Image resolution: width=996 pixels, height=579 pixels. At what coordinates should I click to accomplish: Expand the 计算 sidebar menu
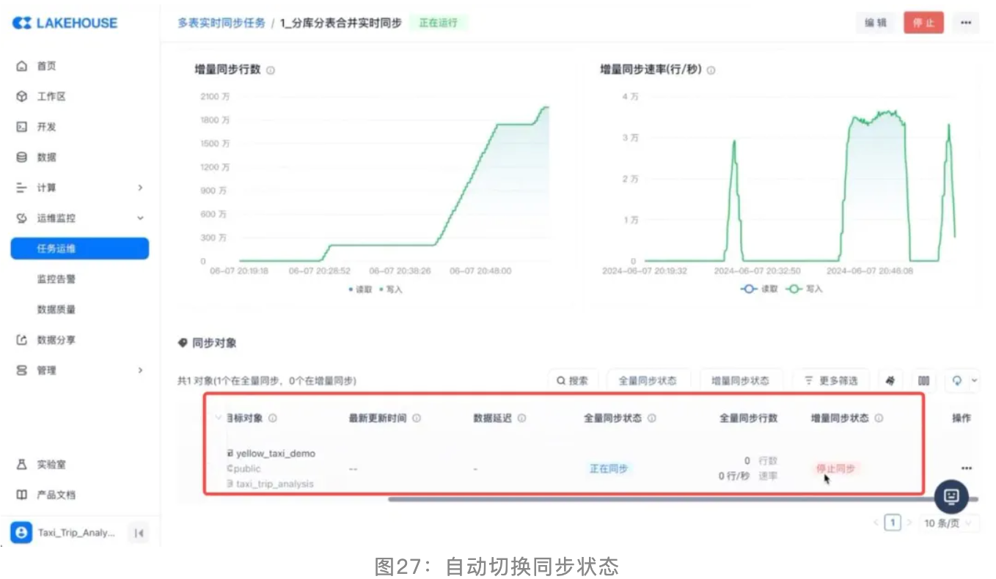click(140, 188)
